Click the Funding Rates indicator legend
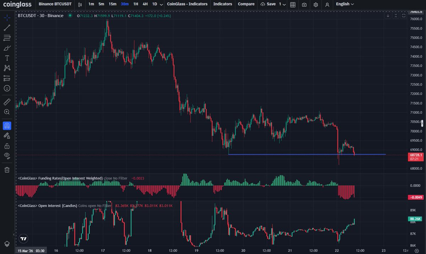This screenshot has width=426, height=254. click(60, 178)
